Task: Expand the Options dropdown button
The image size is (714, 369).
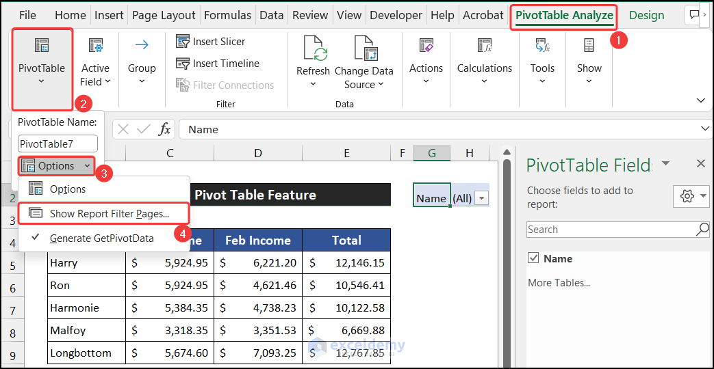Action: tap(56, 165)
